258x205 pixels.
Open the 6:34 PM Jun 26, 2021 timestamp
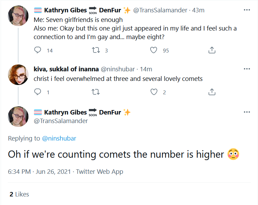click(x=39, y=172)
